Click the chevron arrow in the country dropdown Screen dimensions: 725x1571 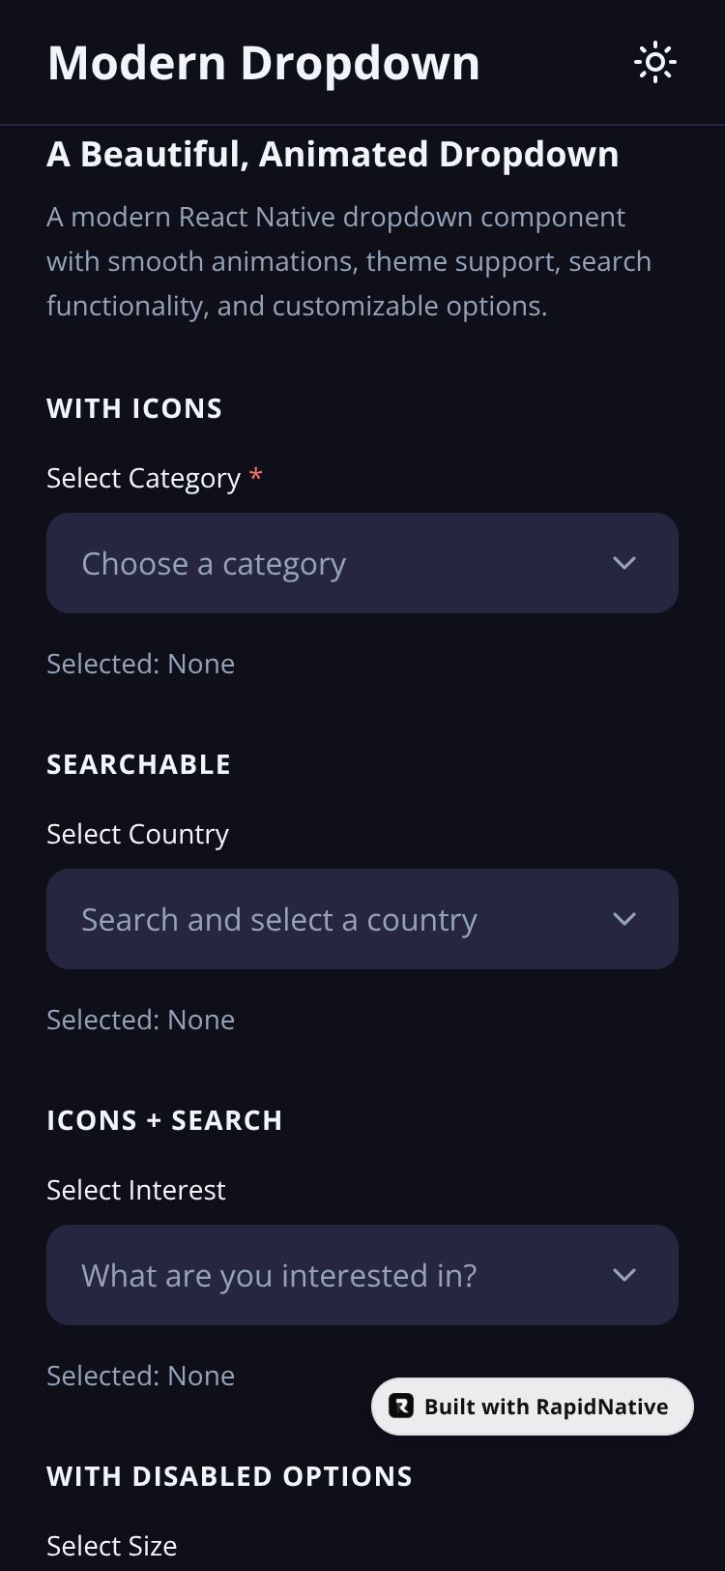click(x=623, y=919)
